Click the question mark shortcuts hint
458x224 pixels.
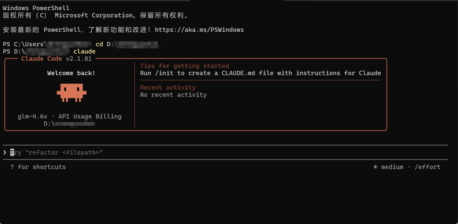12,167
